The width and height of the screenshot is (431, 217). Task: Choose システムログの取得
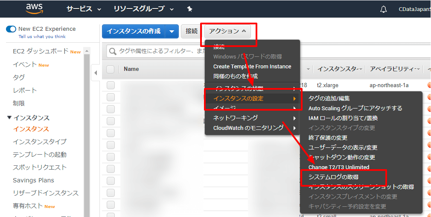click(x=333, y=177)
